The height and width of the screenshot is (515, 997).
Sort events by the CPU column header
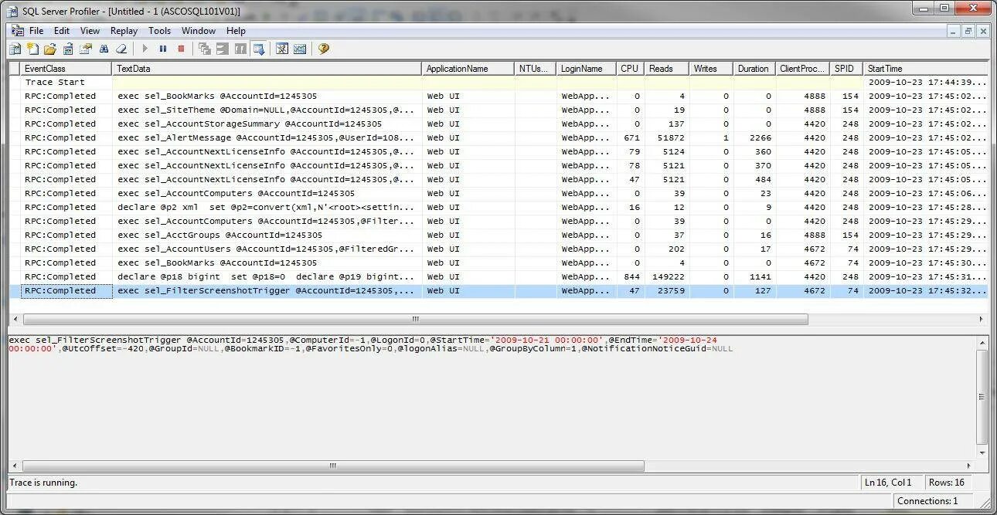[629, 68]
